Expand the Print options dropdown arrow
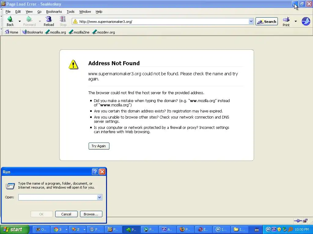The height and width of the screenshot is (234, 313). (296, 21)
